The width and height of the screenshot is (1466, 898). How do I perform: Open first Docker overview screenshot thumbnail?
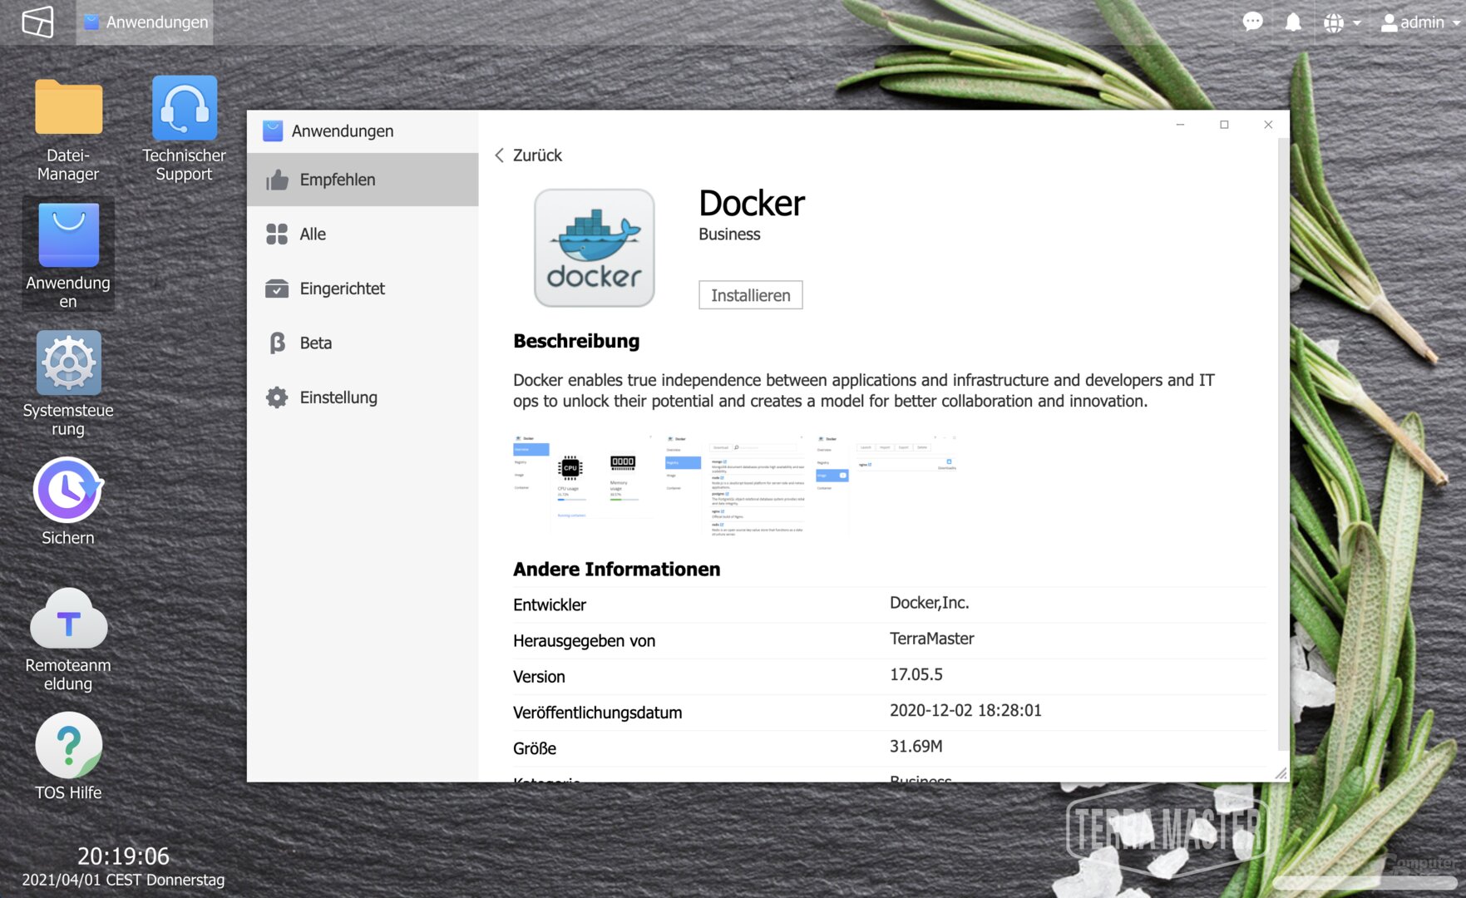(582, 484)
